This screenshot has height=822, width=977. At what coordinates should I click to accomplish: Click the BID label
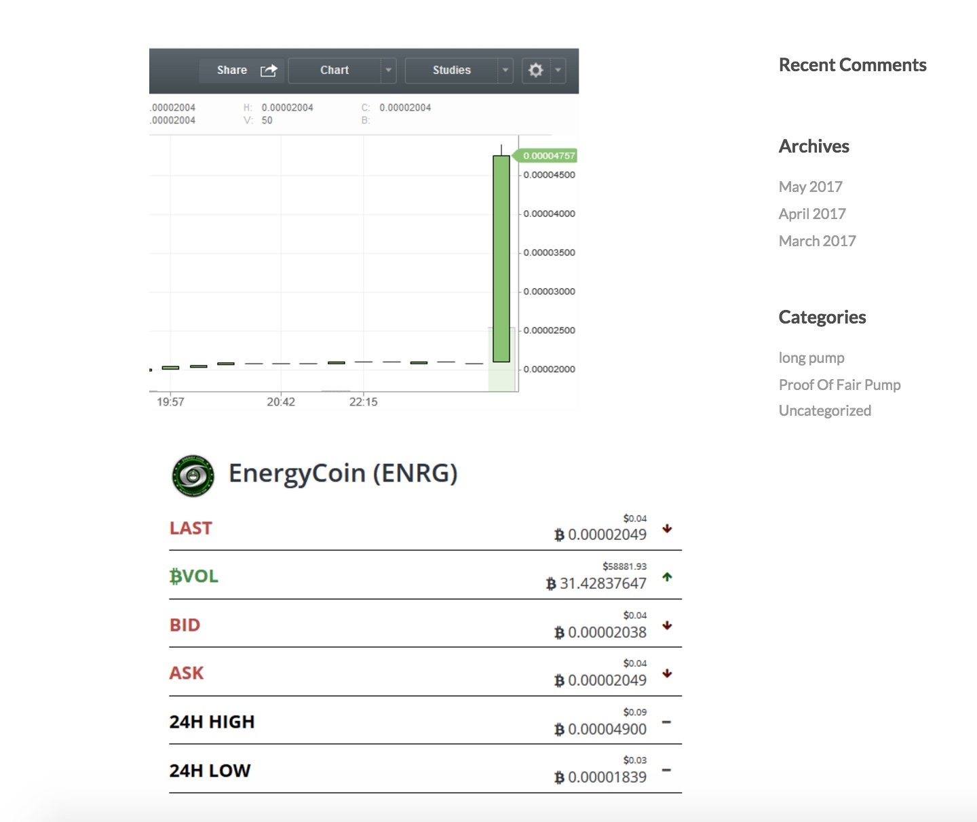click(x=185, y=625)
